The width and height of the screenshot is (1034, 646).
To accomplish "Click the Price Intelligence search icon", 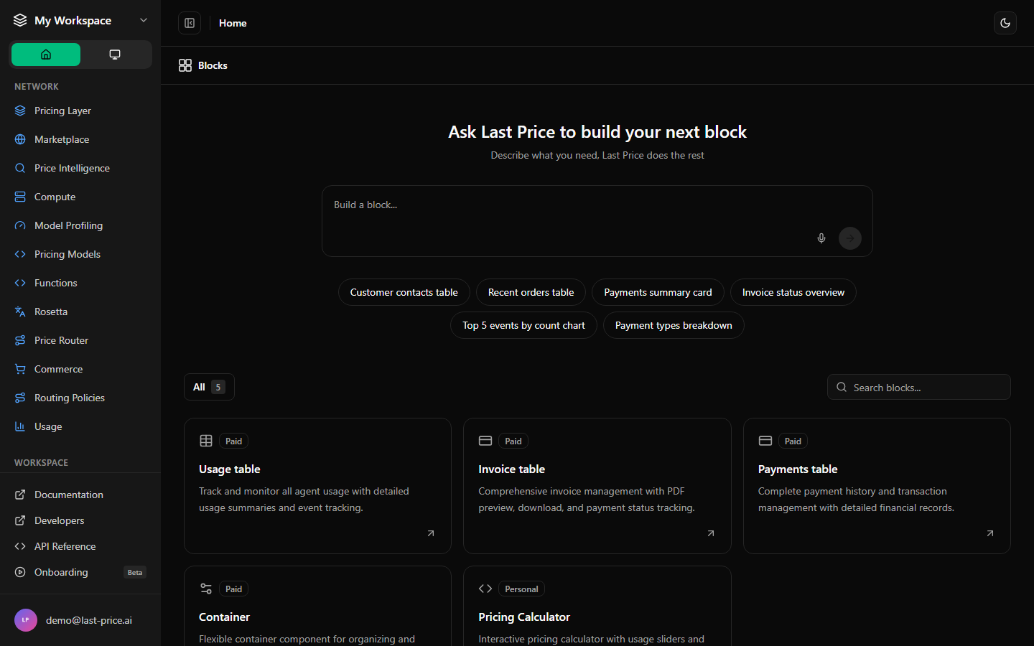I will point(20,168).
